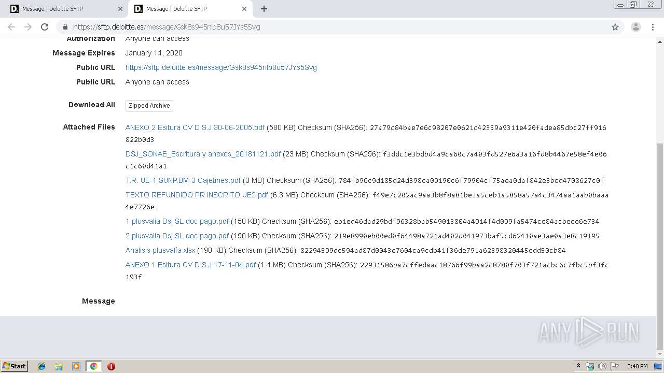Open ANEXO 2 Esitura CV D.S.J 30-06-2005.pdf
The image size is (664, 373).
(x=195, y=127)
